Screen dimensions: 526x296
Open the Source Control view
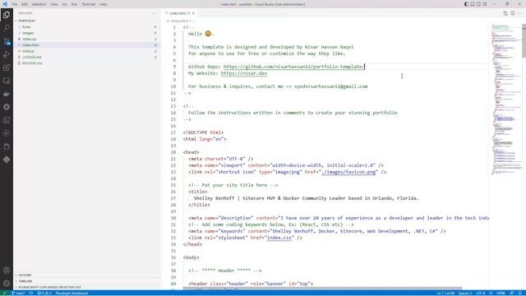click(x=7, y=41)
